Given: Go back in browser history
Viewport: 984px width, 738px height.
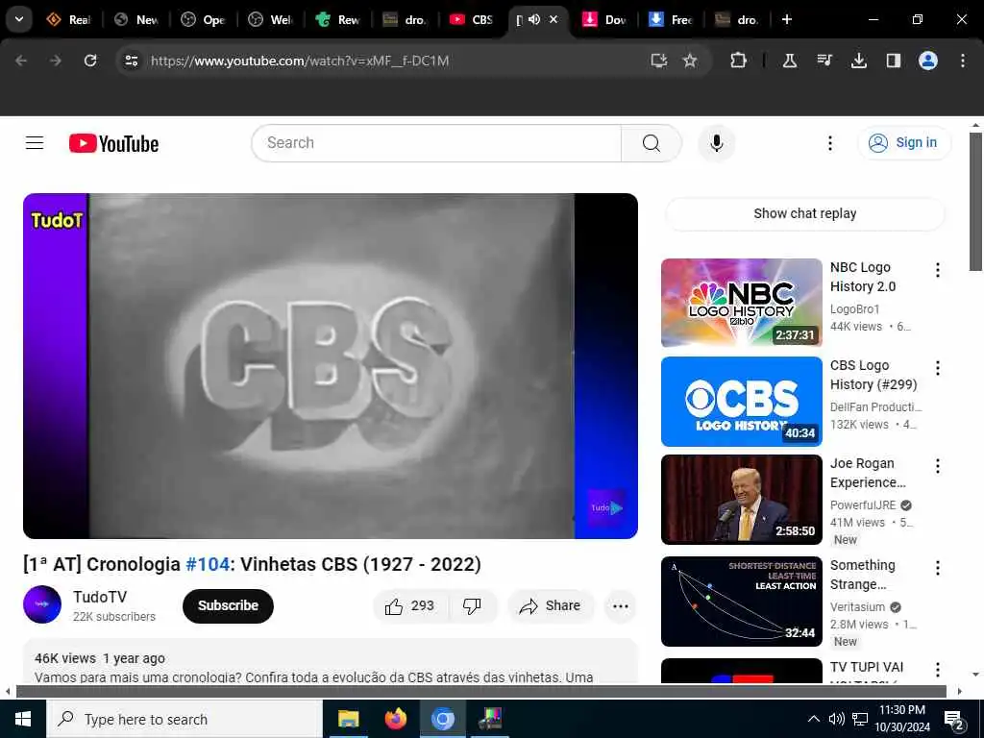Looking at the screenshot, I should point(21,61).
